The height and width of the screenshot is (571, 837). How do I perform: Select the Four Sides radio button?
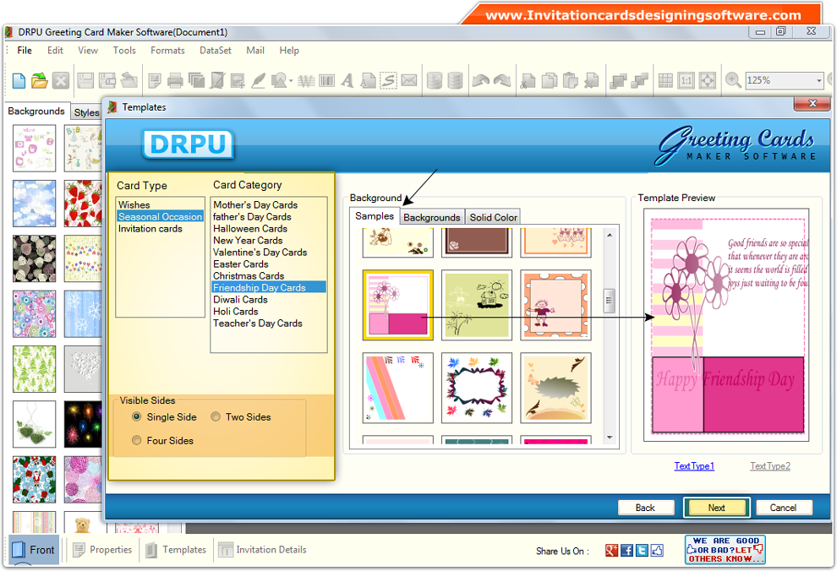click(136, 440)
